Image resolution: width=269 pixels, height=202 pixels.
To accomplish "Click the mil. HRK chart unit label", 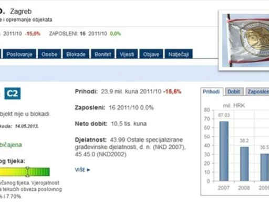I will [x=234, y=105].
